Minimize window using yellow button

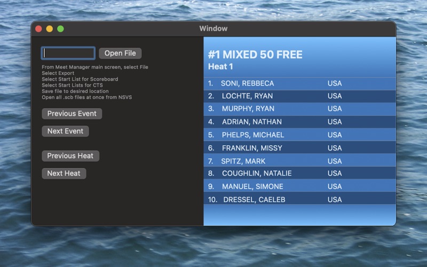click(50, 29)
